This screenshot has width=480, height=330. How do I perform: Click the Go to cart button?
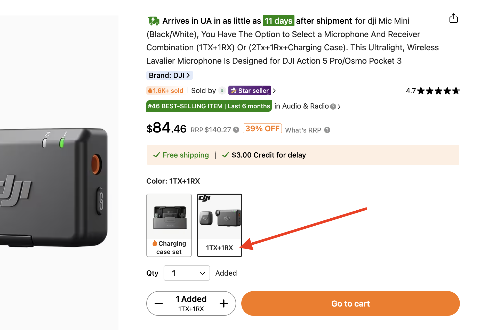pyautogui.click(x=350, y=303)
